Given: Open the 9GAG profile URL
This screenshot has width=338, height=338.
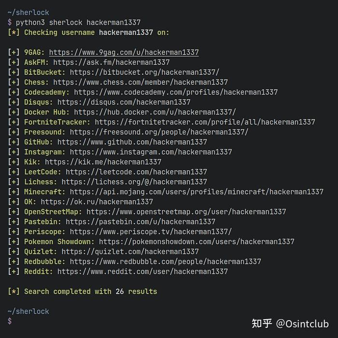Looking at the screenshot, I should click(x=124, y=53).
